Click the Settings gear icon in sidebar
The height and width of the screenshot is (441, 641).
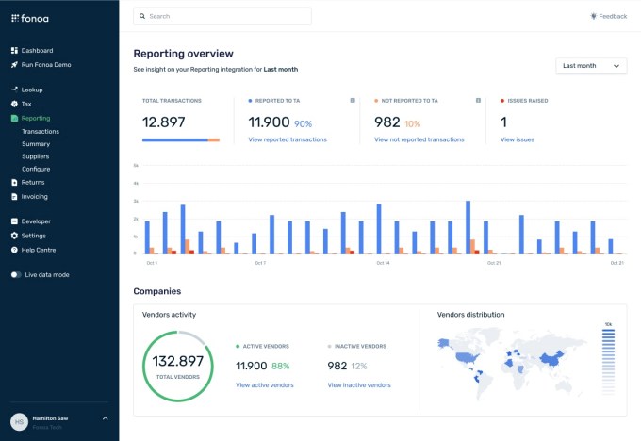14,236
